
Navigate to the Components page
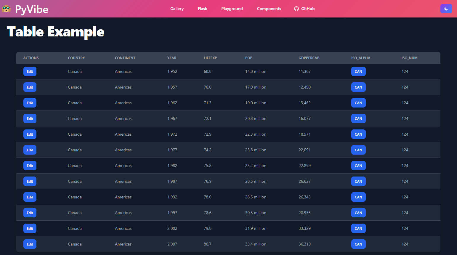[x=269, y=9]
